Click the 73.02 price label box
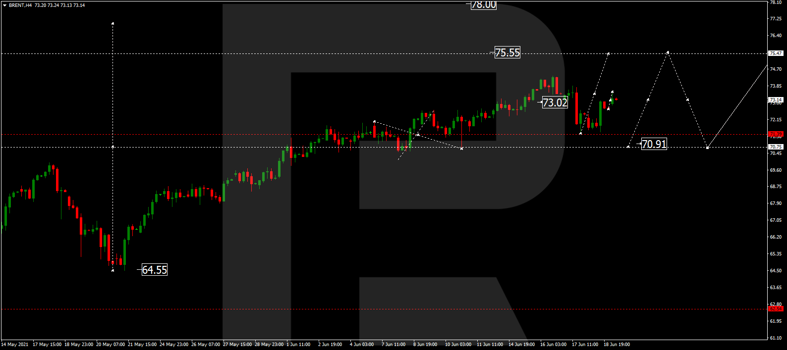This screenshot has height=350, width=787. click(555, 102)
